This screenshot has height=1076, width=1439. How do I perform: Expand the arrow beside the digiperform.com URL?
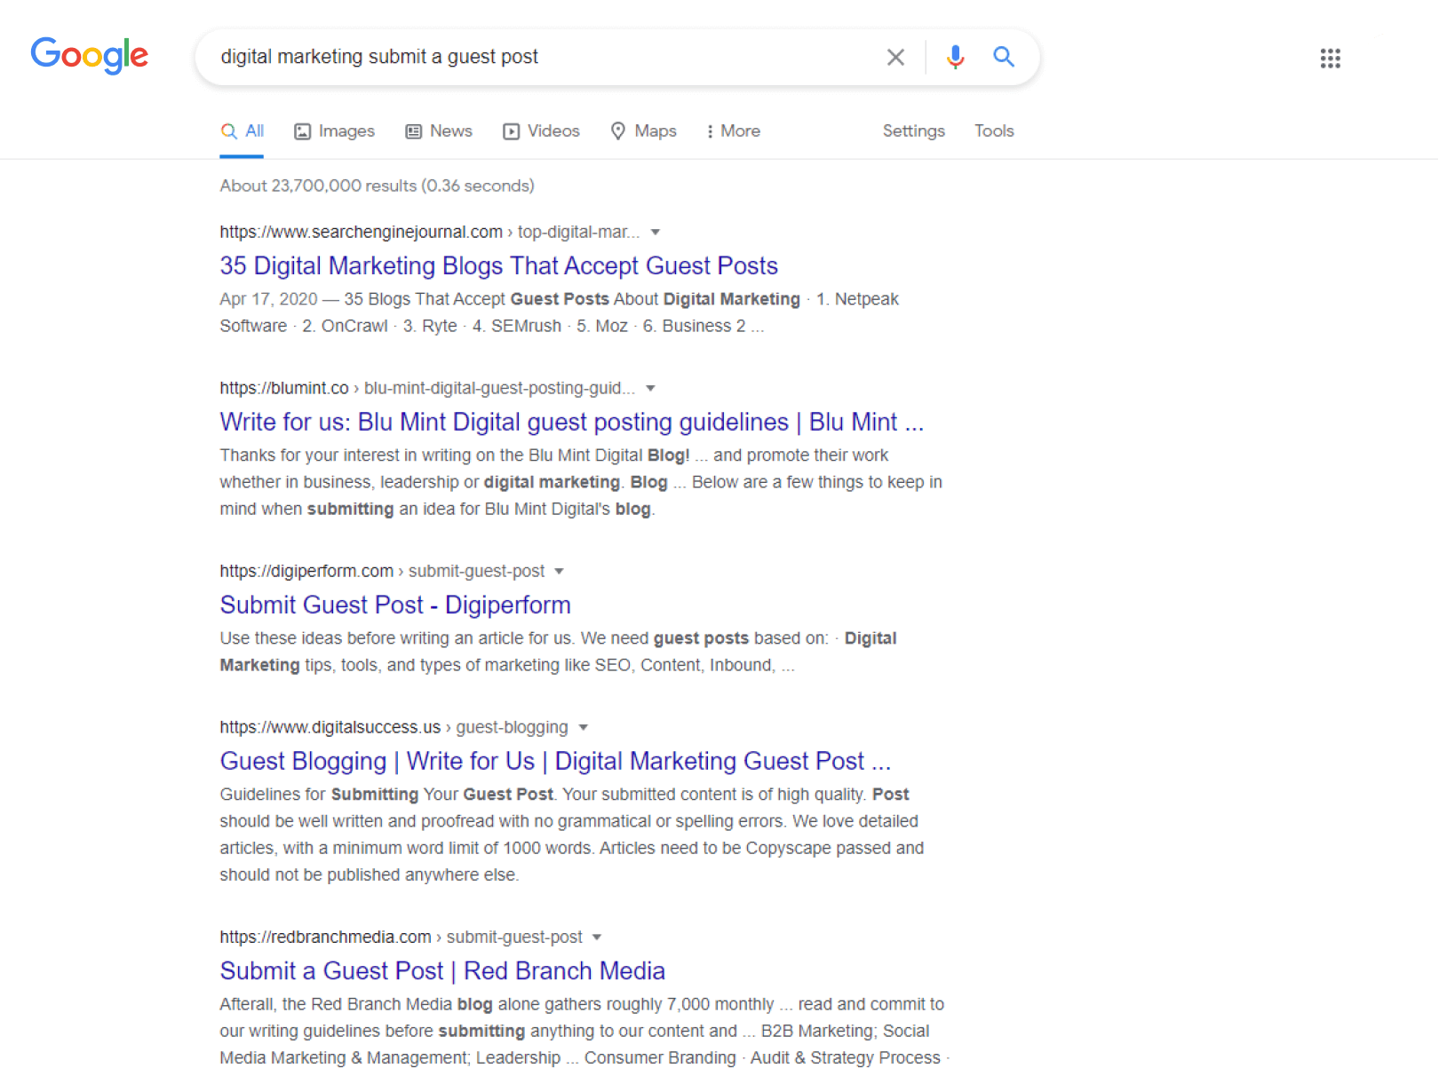559,572
